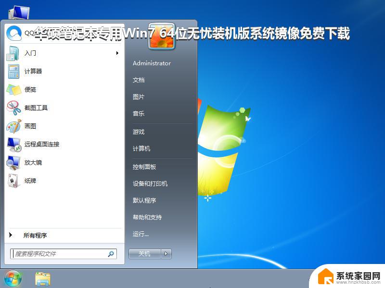The image size is (385, 288).
Task: Open Sticky Notes icon (便笺)
Action: click(x=14, y=90)
